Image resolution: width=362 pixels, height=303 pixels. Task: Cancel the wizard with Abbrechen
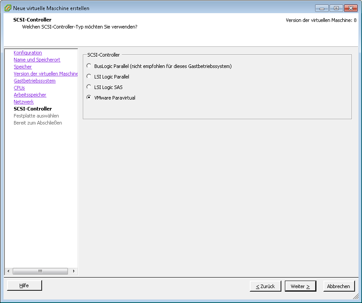pos(339,286)
